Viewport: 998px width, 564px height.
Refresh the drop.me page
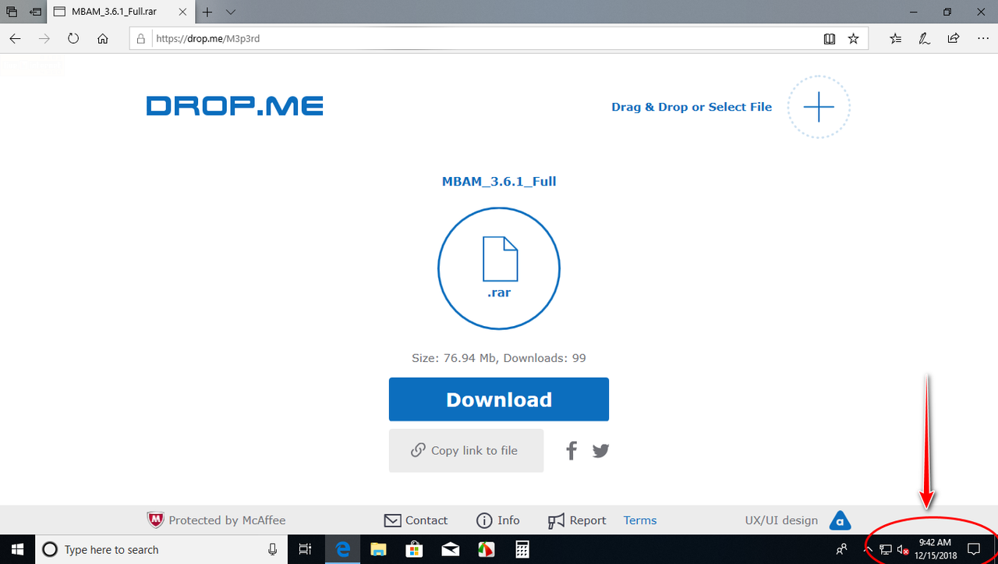(x=73, y=38)
